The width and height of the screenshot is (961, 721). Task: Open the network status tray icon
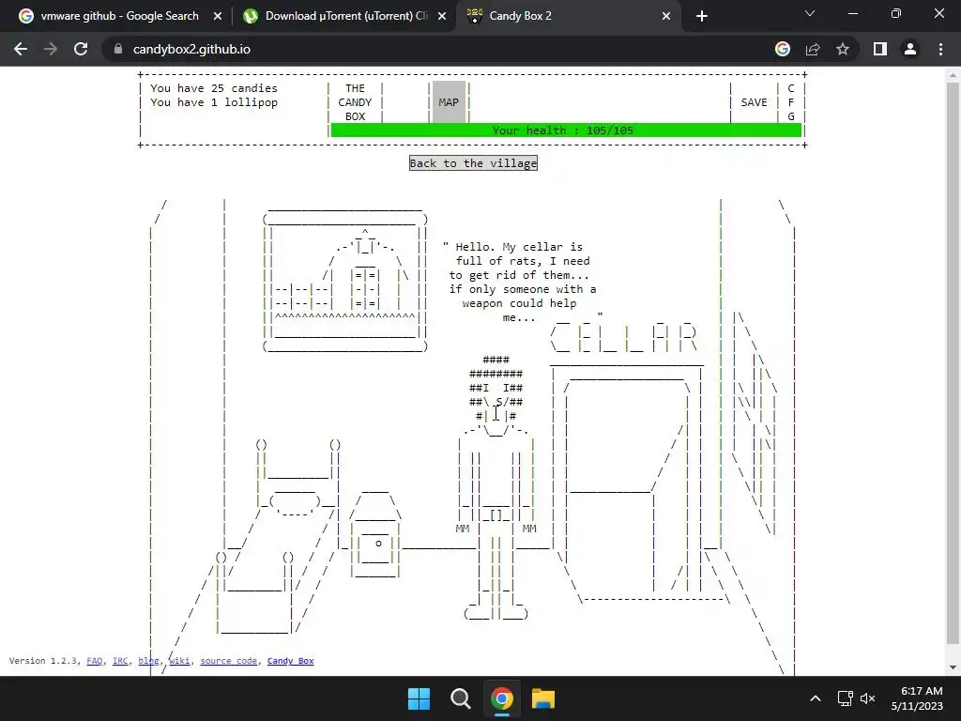(846, 698)
